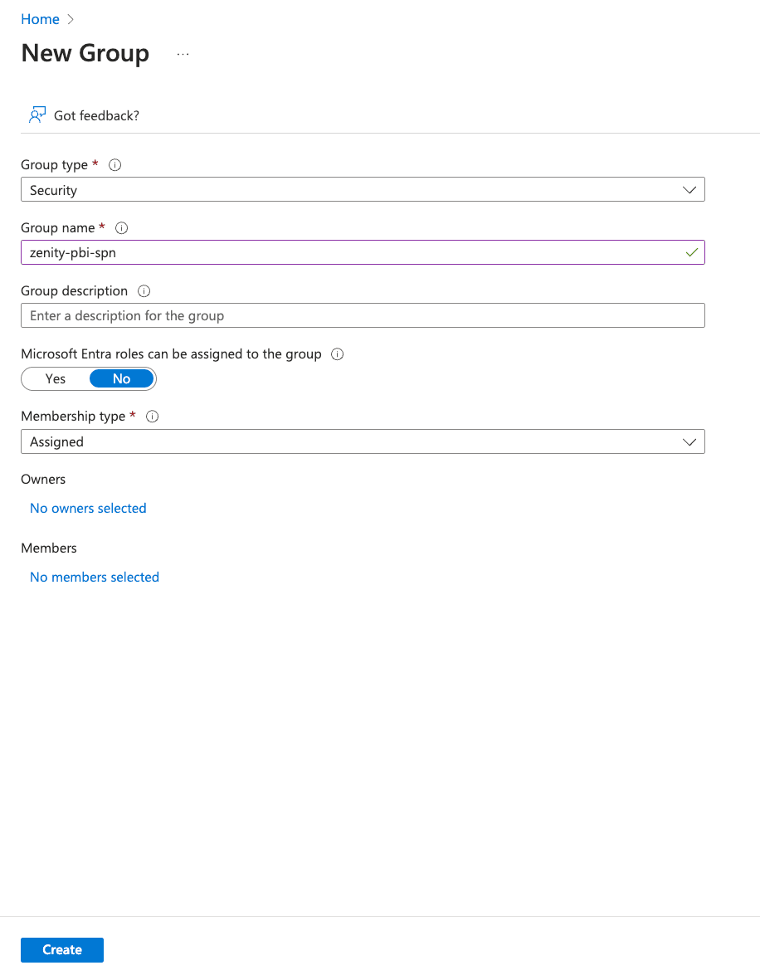Show the Group name info tooltip icon

click(122, 228)
